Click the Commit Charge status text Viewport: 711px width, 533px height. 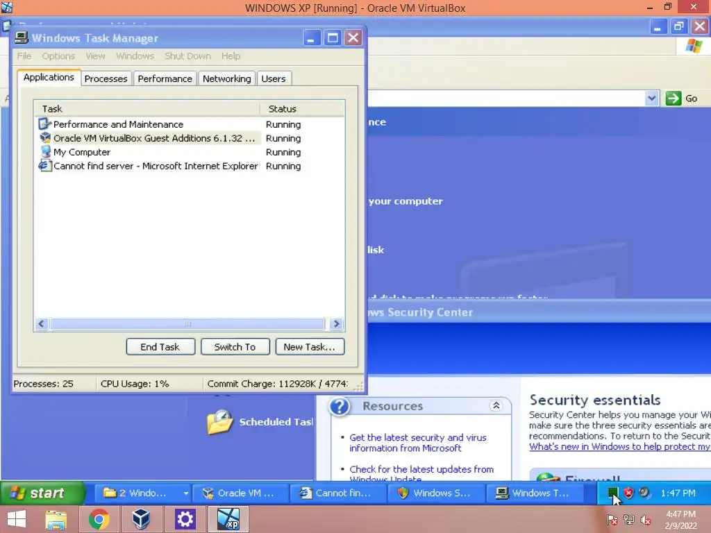click(278, 383)
